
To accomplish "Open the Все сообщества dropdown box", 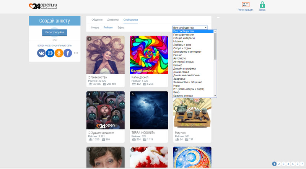I will pos(190,27).
